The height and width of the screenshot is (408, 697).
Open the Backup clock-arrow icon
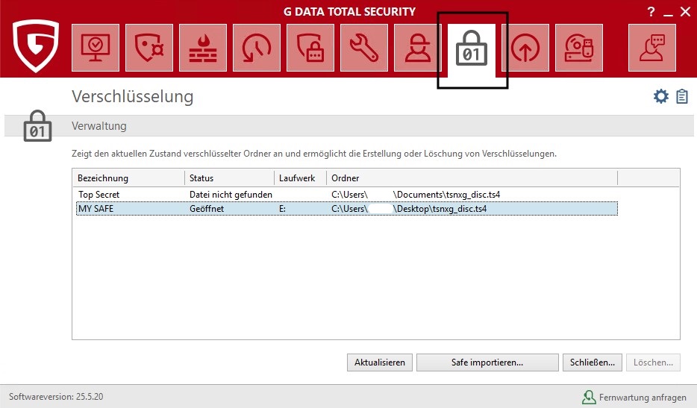257,48
